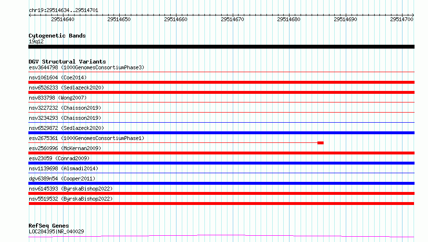Screen dimensions: 428x242
Task: Click ruler position 29514700
Action: [x=402, y=19]
